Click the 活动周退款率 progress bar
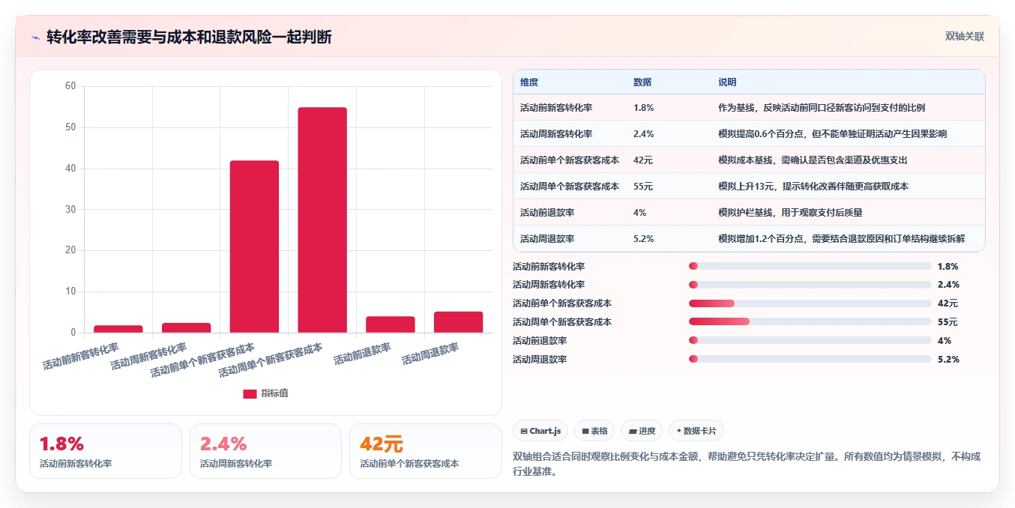 (810, 360)
